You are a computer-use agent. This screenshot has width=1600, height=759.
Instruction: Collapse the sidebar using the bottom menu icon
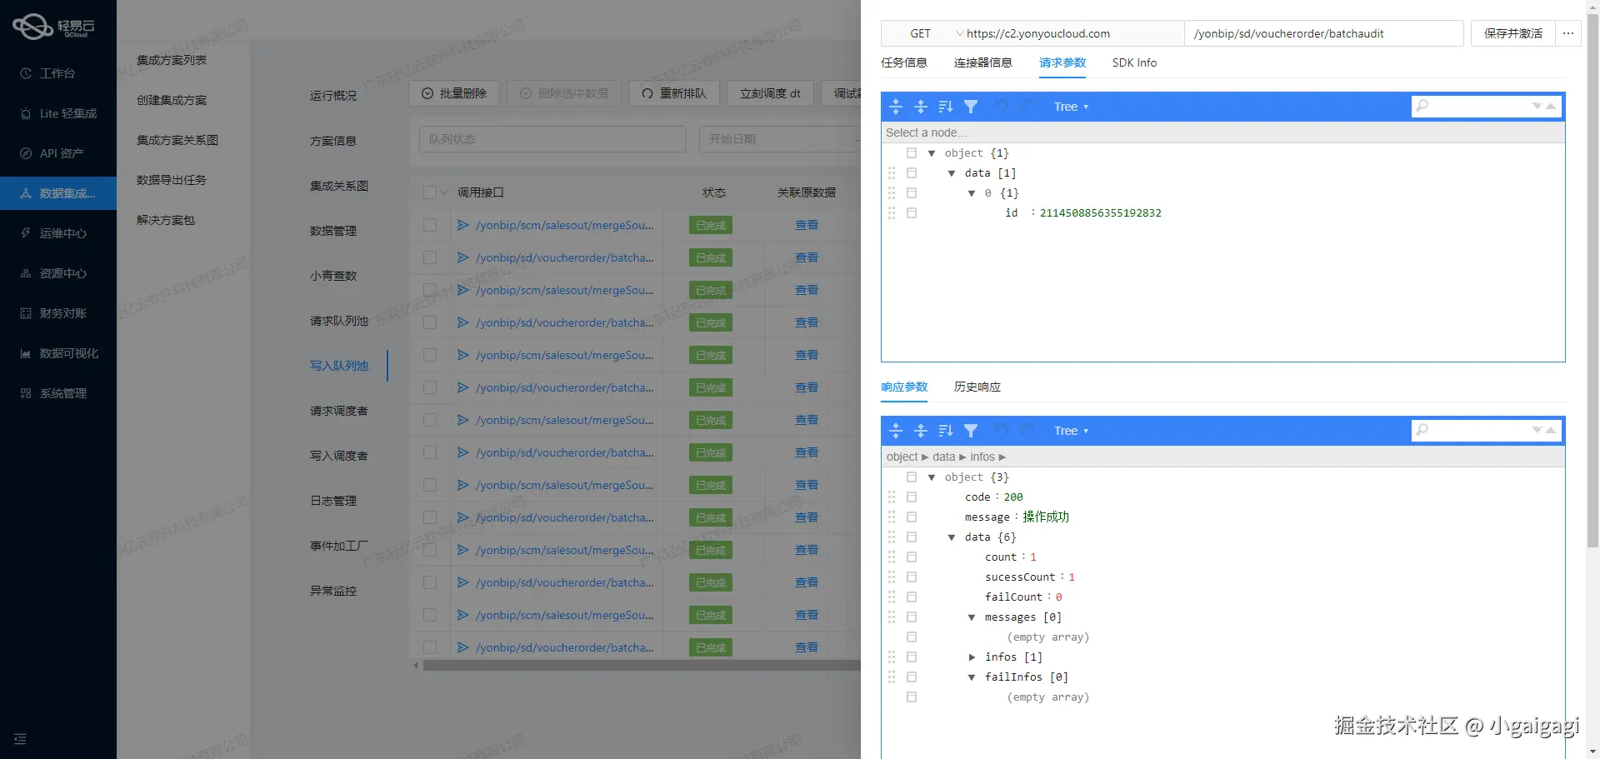(20, 739)
